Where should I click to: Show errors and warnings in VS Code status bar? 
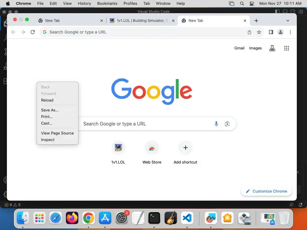point(13,205)
